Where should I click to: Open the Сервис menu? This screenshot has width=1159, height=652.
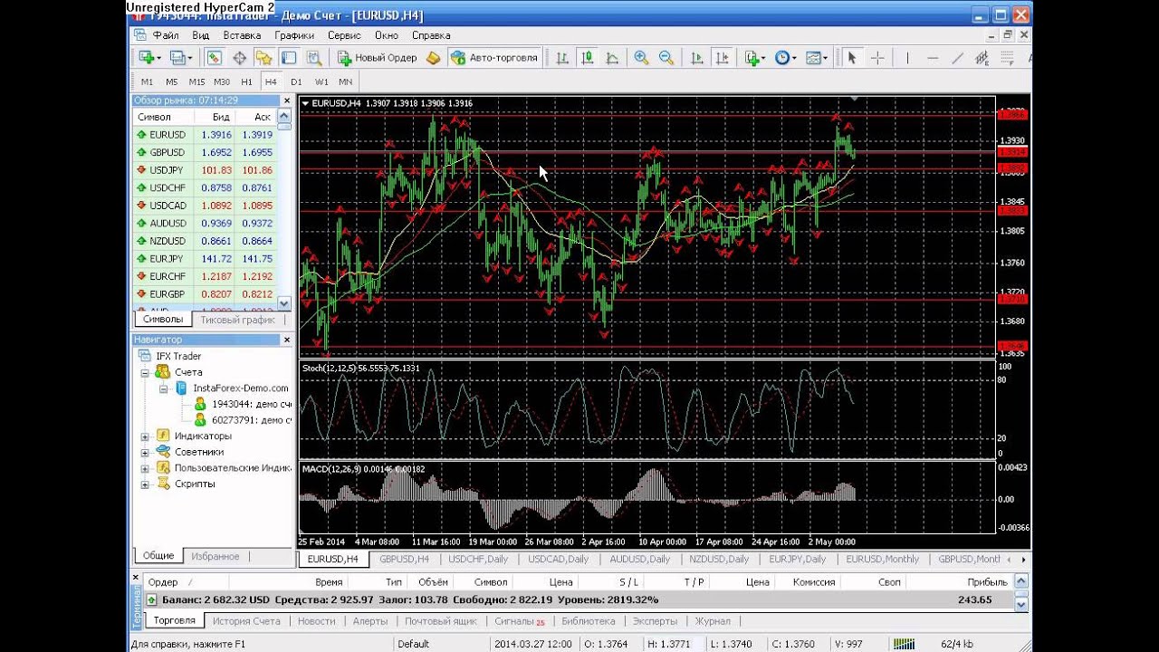(344, 35)
